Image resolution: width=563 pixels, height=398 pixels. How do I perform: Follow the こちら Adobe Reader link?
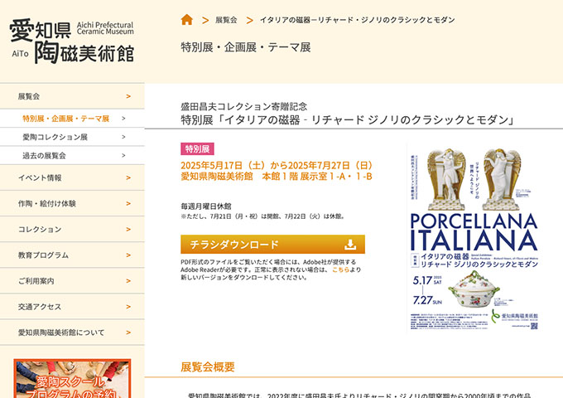pos(341,269)
